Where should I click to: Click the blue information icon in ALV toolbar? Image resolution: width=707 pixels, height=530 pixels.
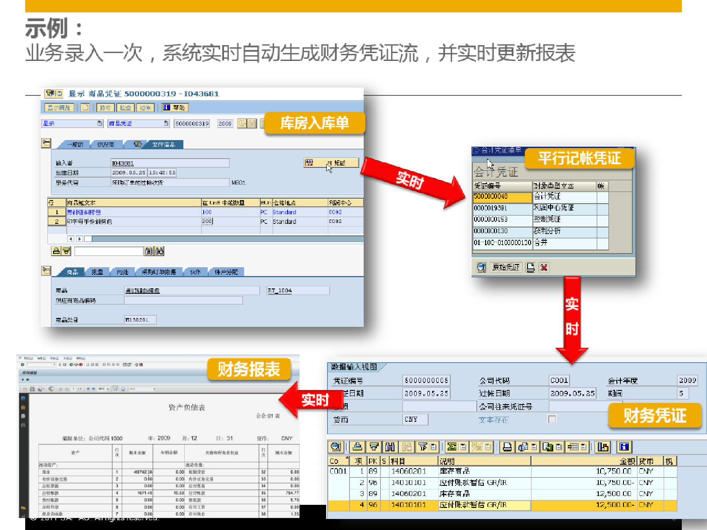click(624, 447)
